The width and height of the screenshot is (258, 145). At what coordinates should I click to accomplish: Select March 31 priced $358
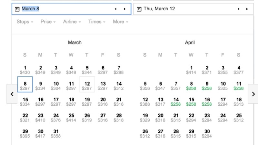[56, 134]
